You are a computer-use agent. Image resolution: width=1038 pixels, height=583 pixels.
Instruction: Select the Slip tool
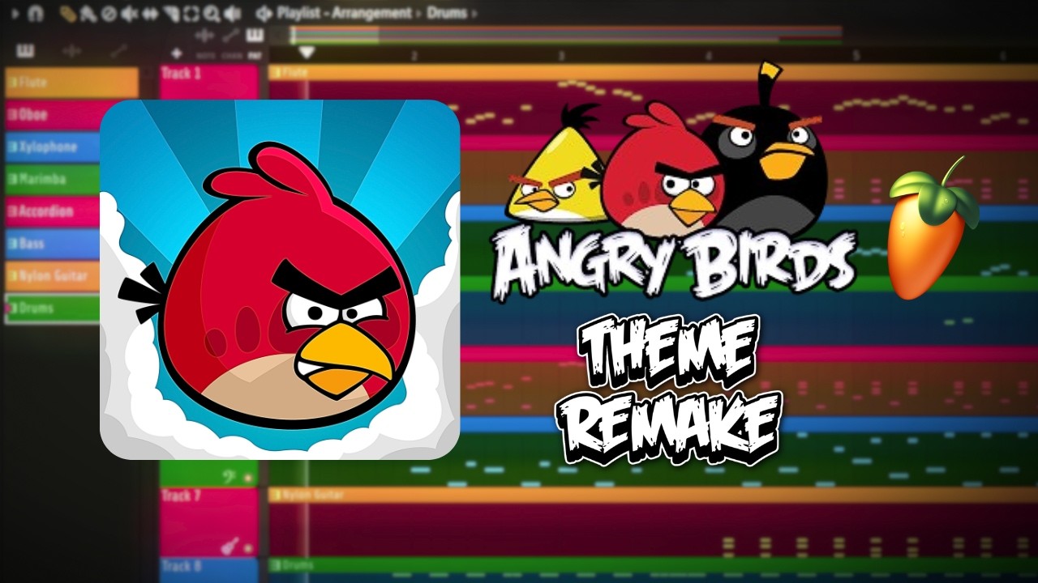tap(150, 14)
